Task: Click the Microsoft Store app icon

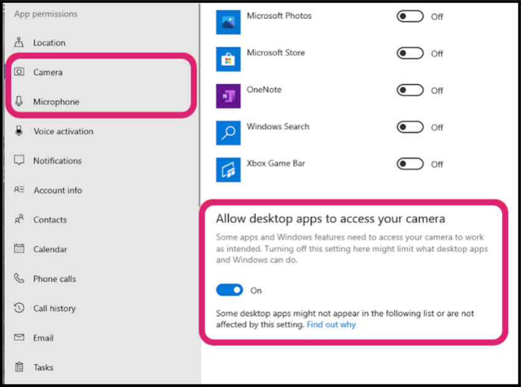Action: (228, 59)
